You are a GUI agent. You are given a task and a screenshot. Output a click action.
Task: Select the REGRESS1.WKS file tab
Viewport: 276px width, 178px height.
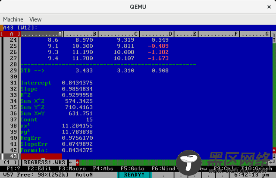coord(44,162)
